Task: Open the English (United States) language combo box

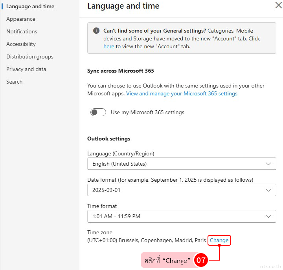Action: click(177, 164)
